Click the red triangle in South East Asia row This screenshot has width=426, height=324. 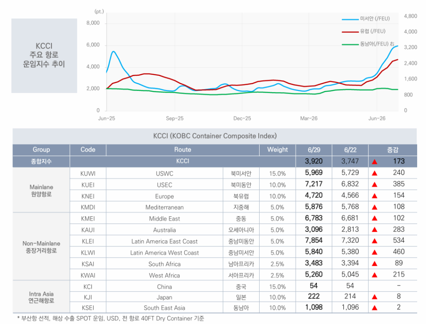point(375,308)
